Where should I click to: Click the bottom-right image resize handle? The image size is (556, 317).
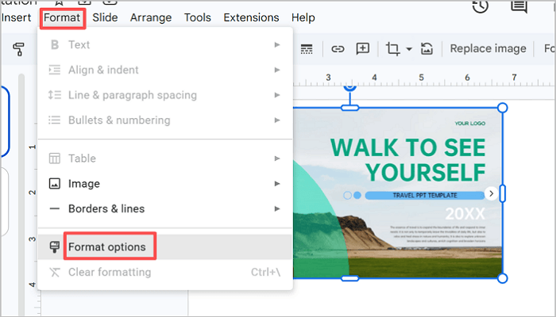click(x=502, y=278)
